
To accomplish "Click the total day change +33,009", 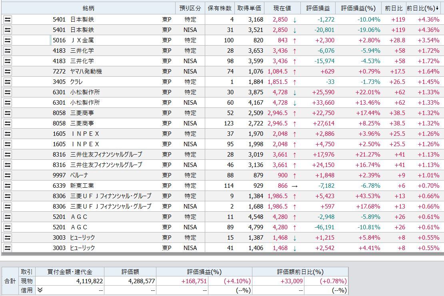I will pyautogui.click(x=292, y=281).
